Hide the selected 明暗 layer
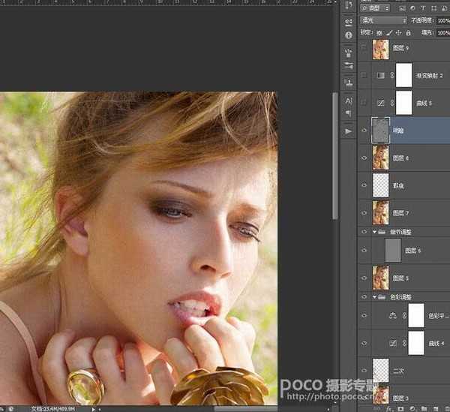This screenshot has height=412, width=450. [365, 130]
